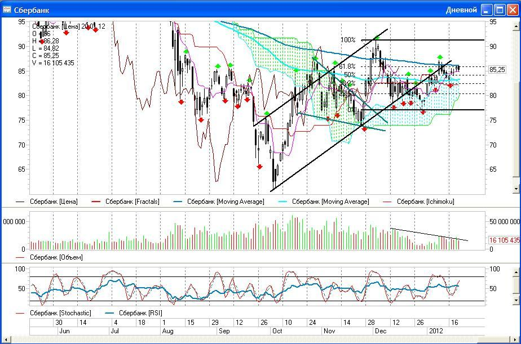This screenshot has height=344, width=521.
Task: Click the Oct month label on time axis
Action: [277, 331]
